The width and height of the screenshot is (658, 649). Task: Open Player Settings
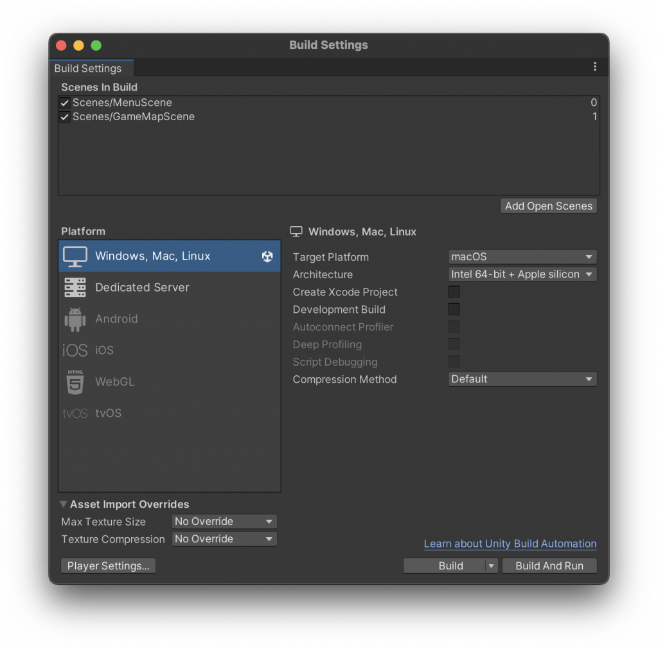tap(108, 566)
